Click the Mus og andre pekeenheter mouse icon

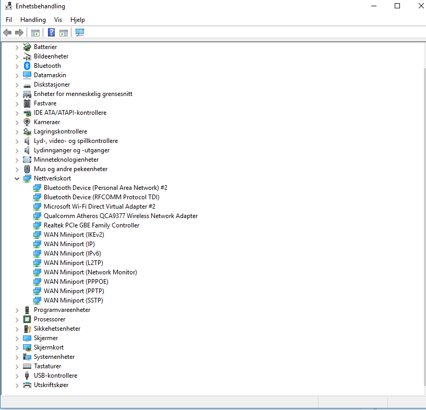point(27,169)
